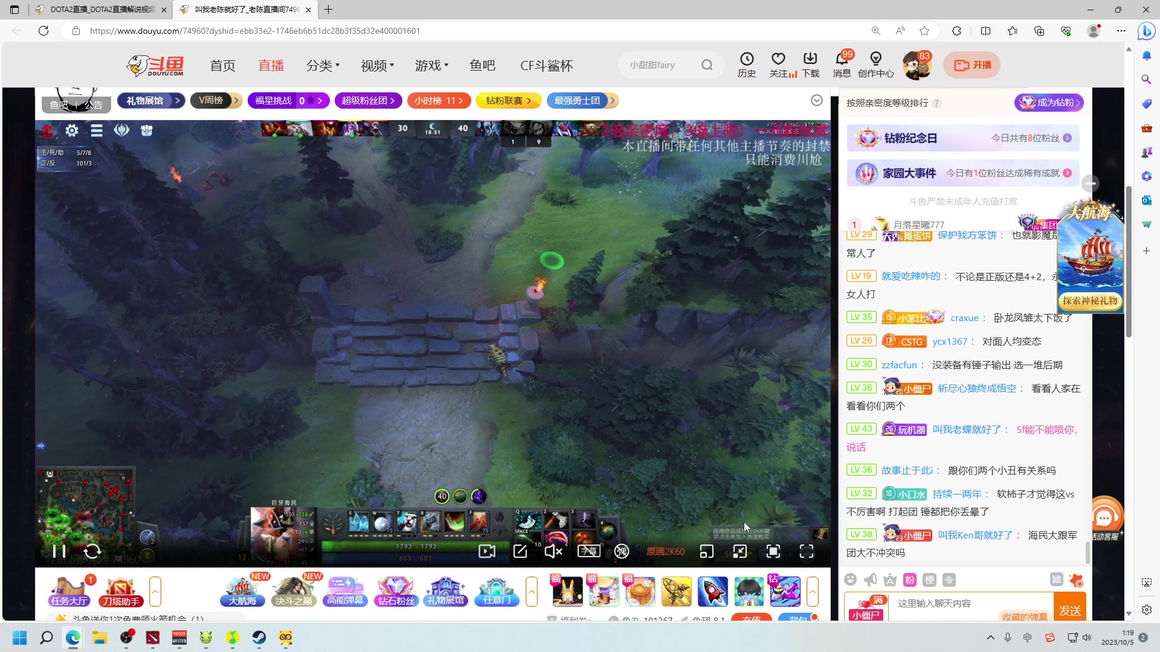Image resolution: width=1160 pixels, height=652 pixels.
Task: Open the V周榜 weekly ranking
Action: [x=216, y=101]
